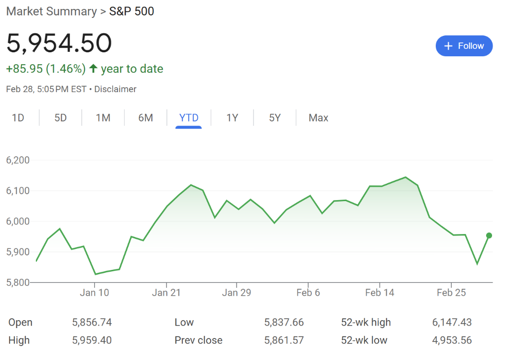Screen dimensions: 510x350
Task: Click the Feb 6 axis label
Action: (x=308, y=293)
